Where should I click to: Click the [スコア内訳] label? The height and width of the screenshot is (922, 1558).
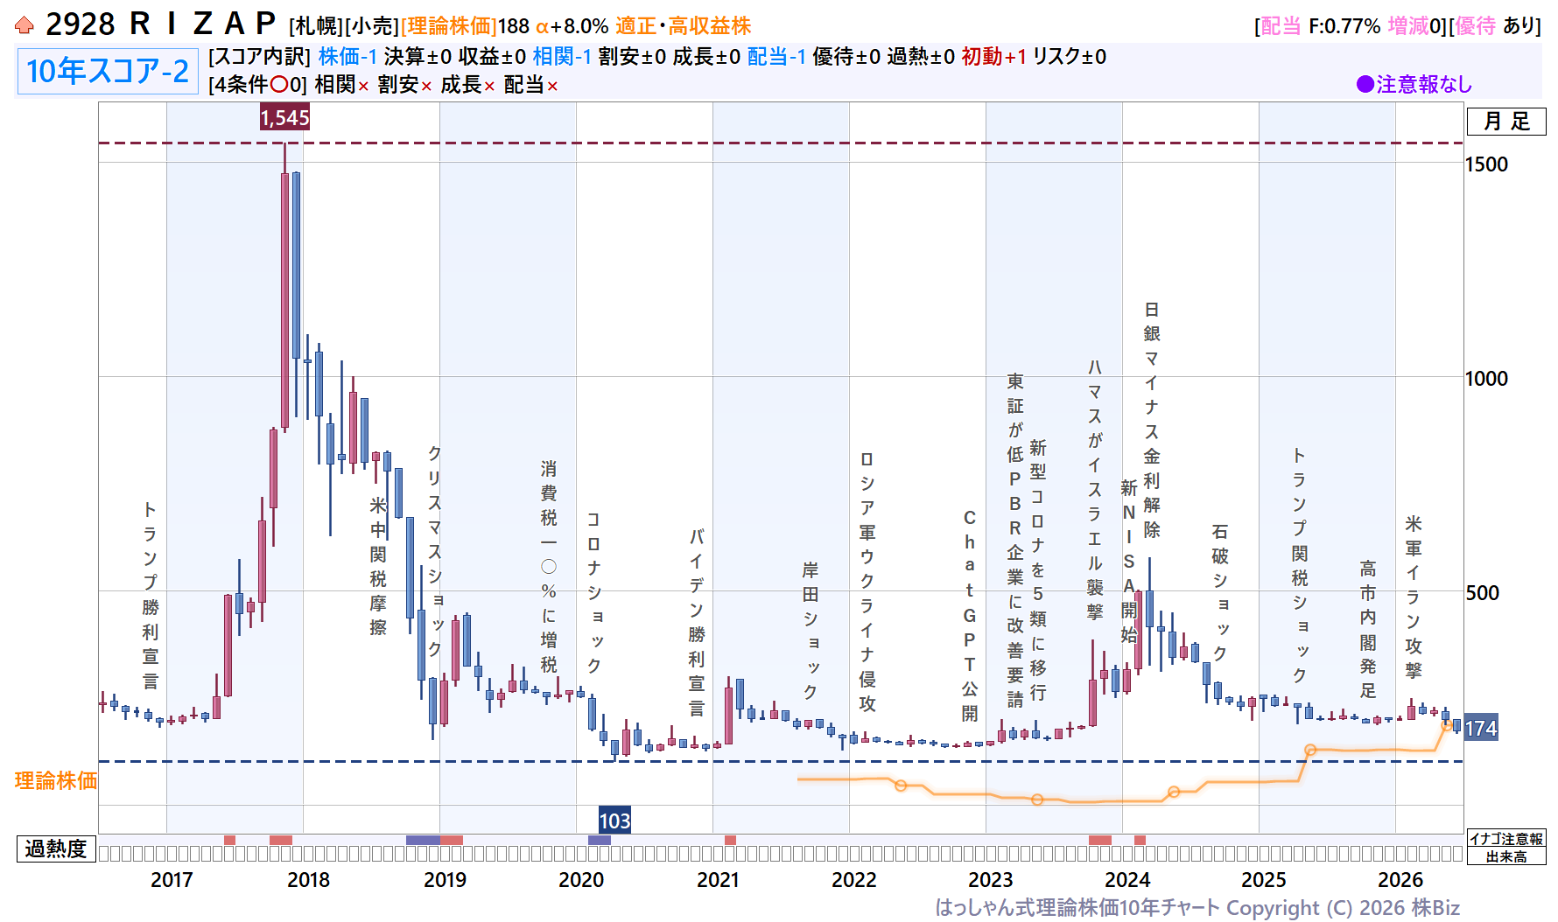tap(260, 57)
